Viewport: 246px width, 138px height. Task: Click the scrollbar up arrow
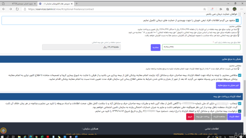click(x=244, y=14)
